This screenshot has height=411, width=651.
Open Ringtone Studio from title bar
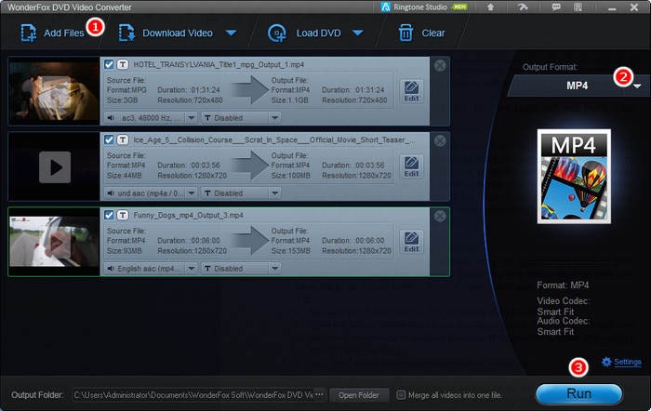point(423,7)
